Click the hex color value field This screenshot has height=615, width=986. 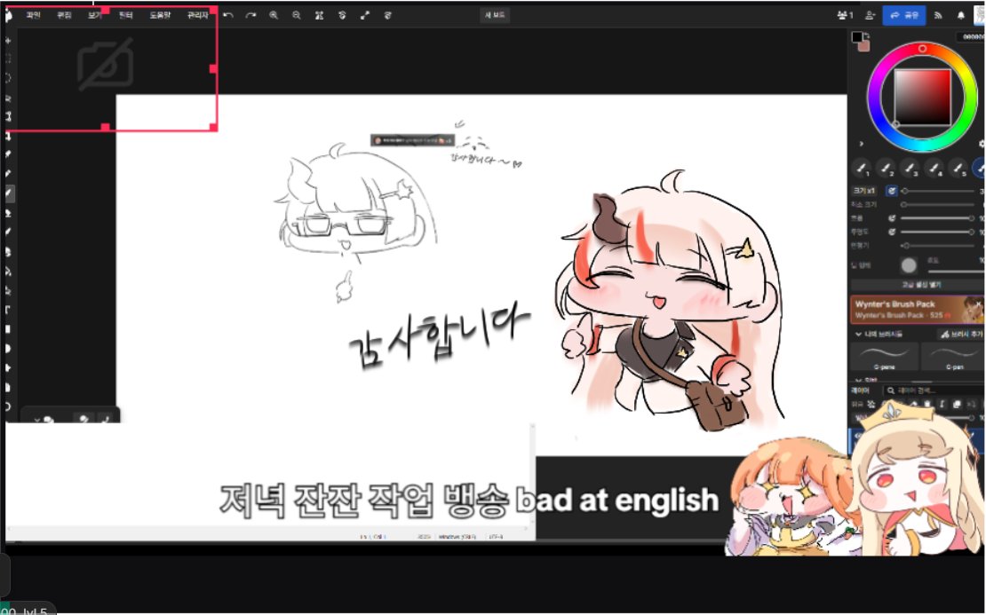click(970, 37)
